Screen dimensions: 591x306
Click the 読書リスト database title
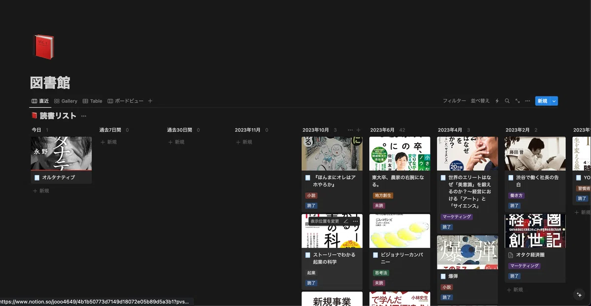point(58,116)
